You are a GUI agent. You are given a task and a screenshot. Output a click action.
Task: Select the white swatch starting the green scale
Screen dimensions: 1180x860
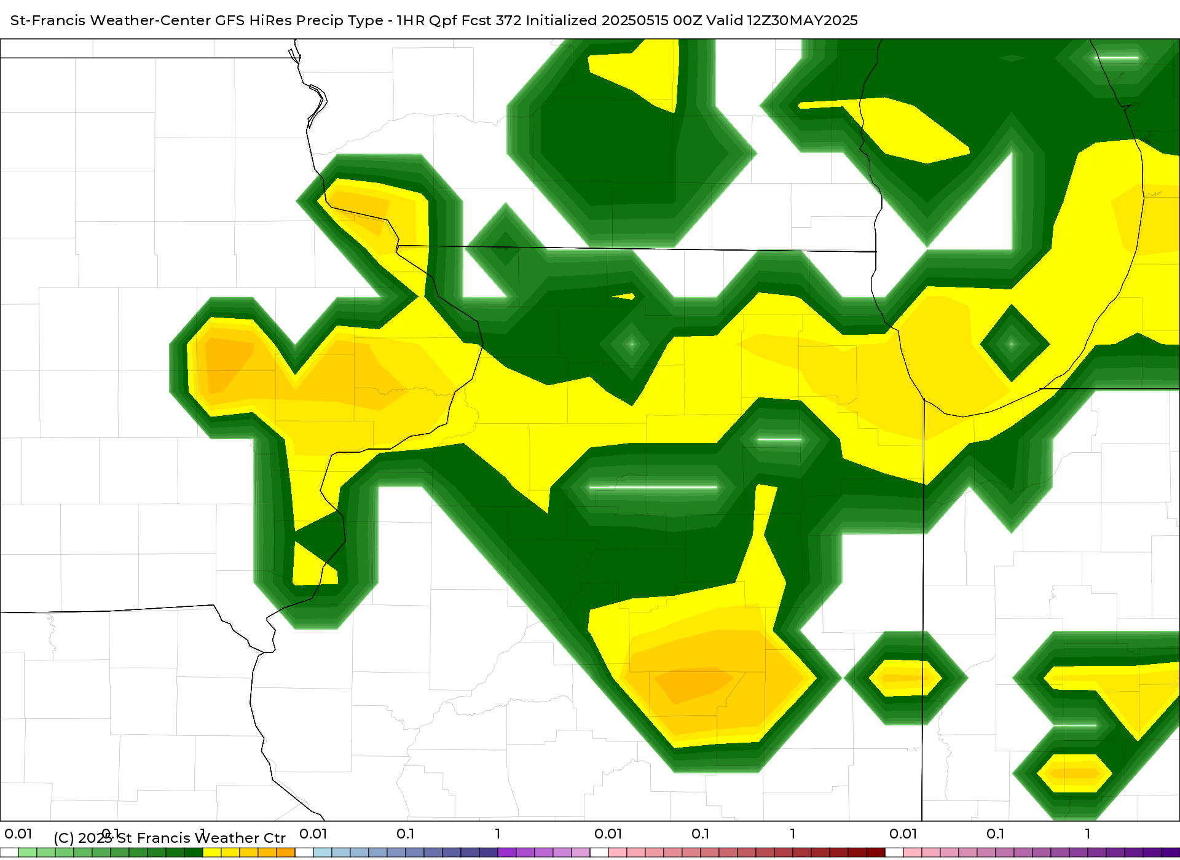(x=9, y=853)
